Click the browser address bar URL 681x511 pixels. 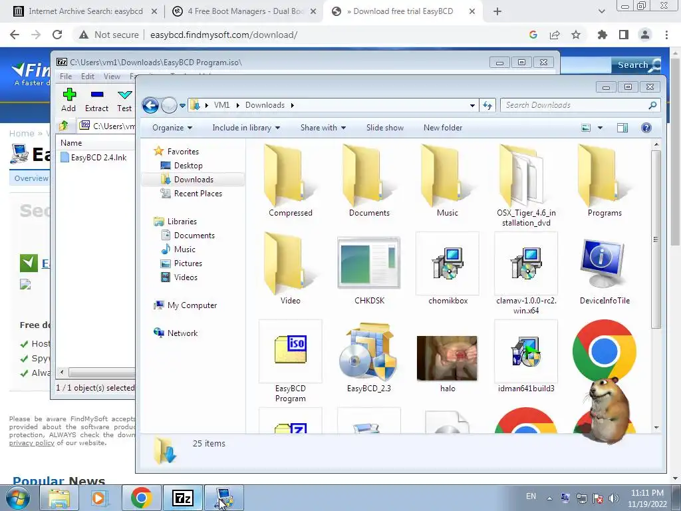[223, 35]
